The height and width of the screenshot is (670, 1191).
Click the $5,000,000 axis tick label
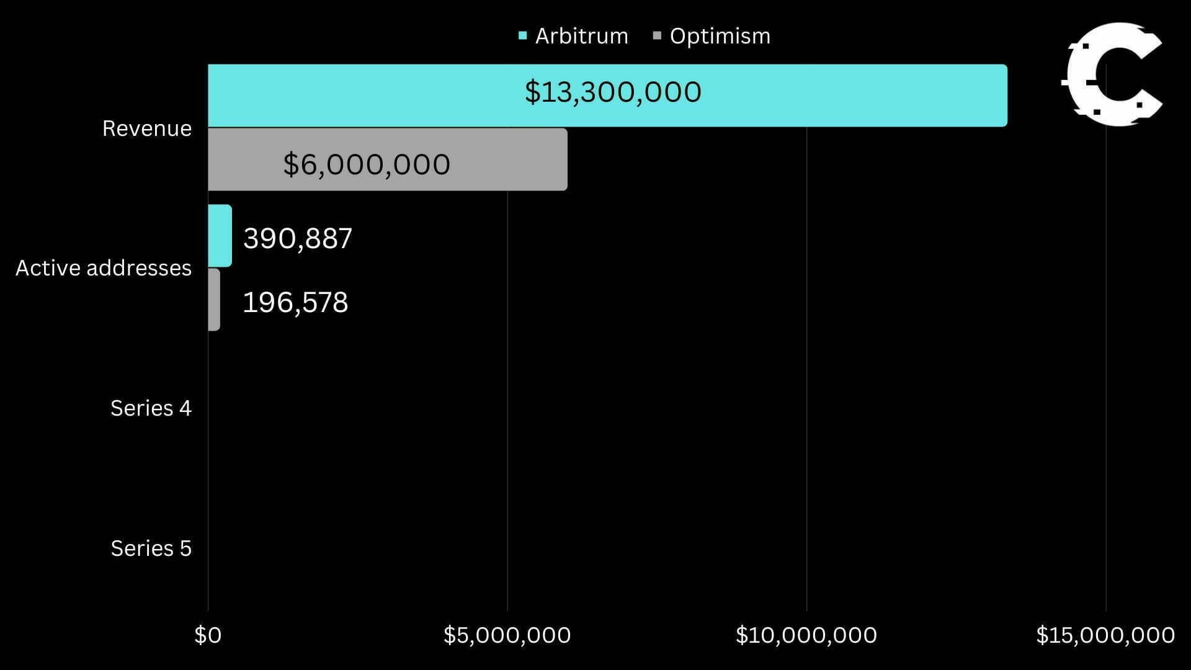click(x=507, y=635)
